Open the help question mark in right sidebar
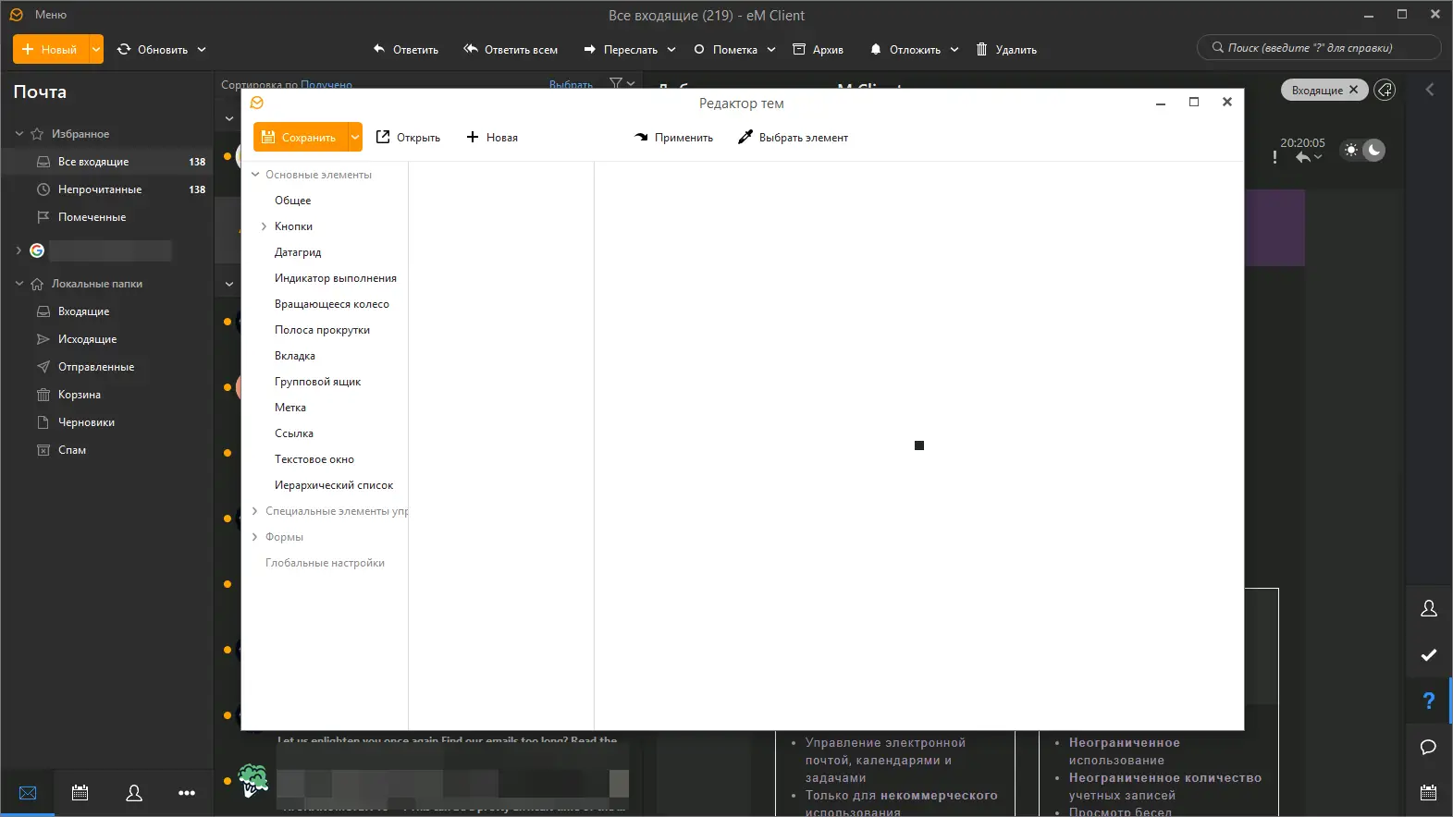The height and width of the screenshot is (817, 1453). point(1429,701)
